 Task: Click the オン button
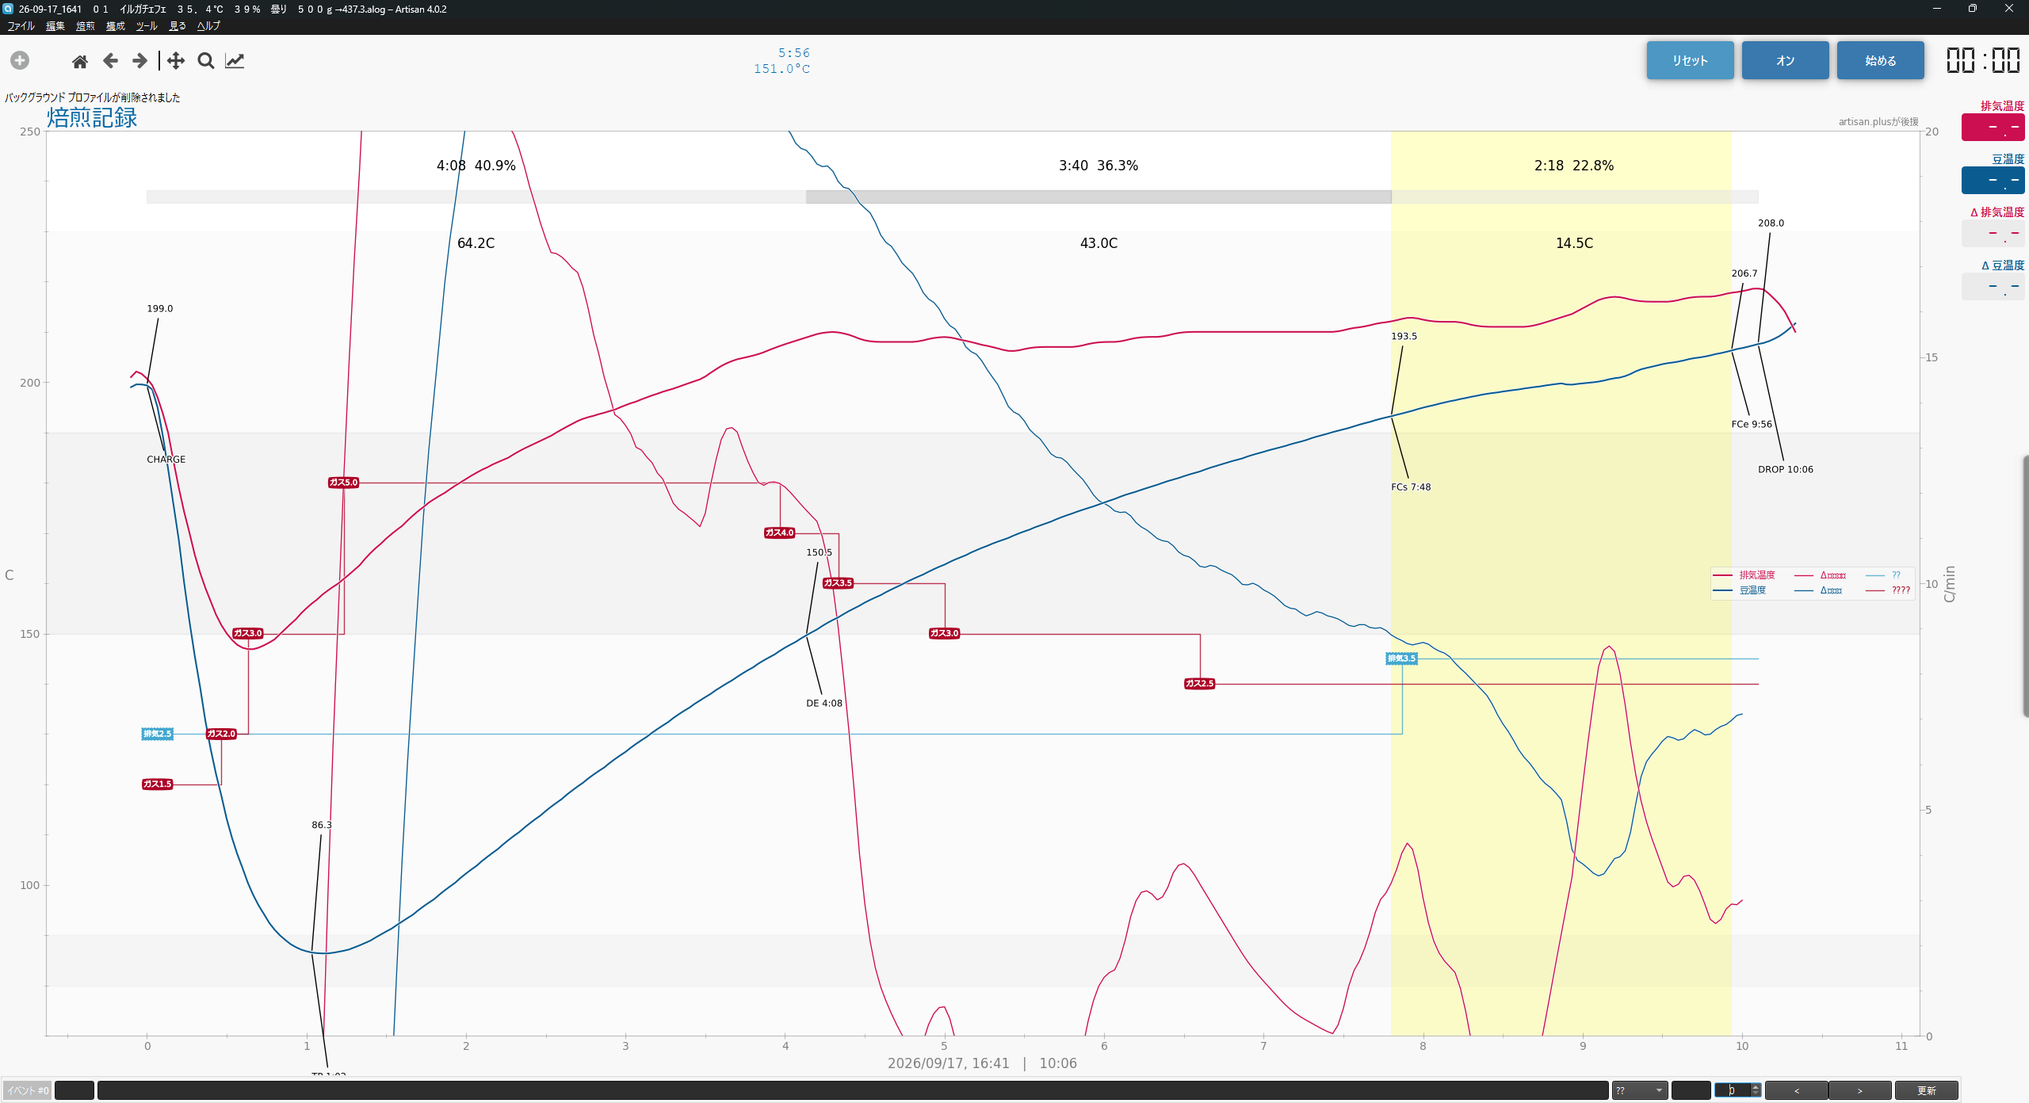click(x=1785, y=60)
